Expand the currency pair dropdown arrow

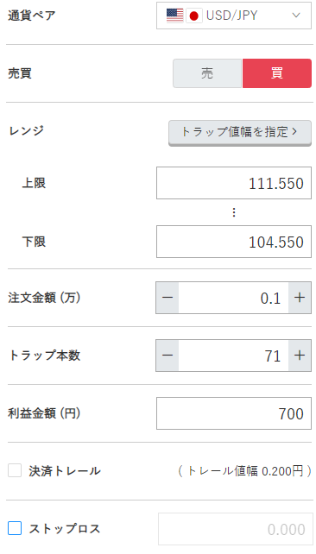[296, 16]
